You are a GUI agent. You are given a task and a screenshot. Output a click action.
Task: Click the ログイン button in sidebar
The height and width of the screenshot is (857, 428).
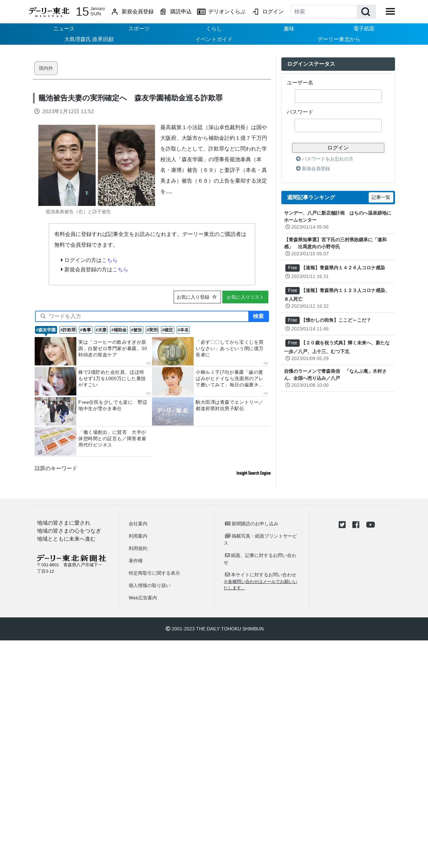tap(338, 148)
